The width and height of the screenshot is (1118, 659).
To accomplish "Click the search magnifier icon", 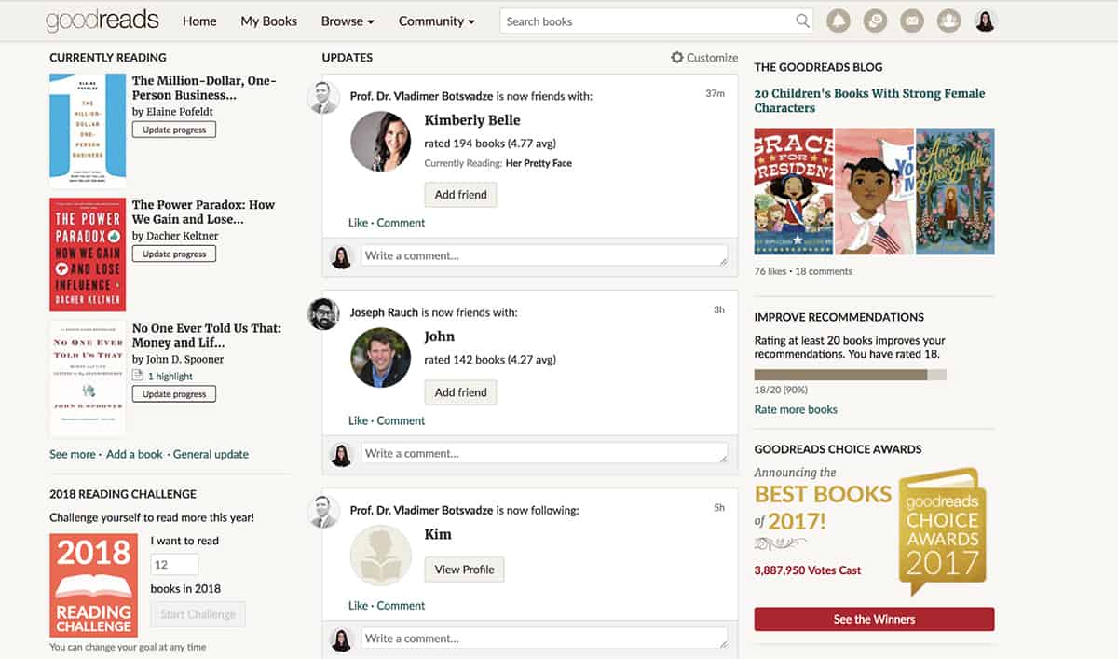I will tap(802, 21).
